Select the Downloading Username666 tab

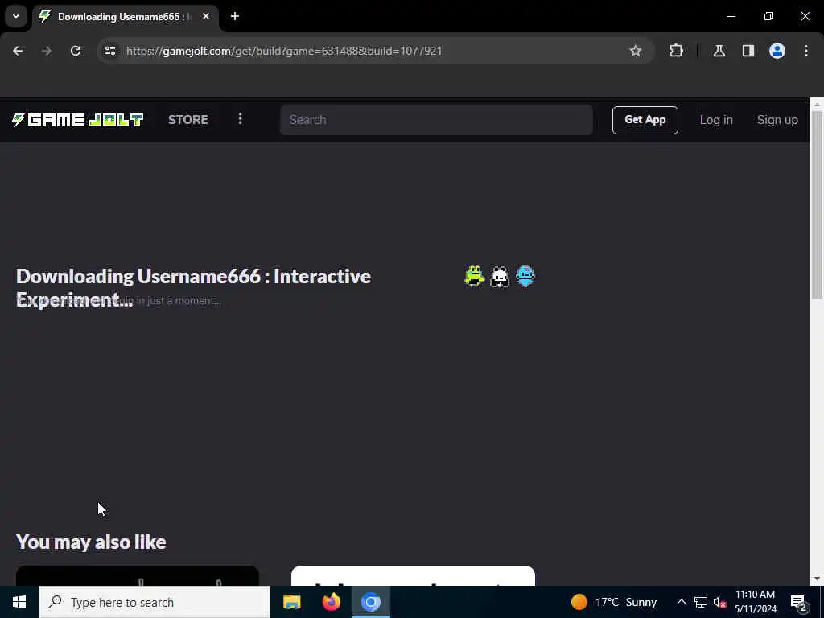coord(123,17)
